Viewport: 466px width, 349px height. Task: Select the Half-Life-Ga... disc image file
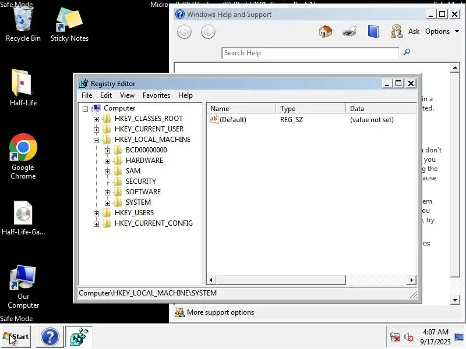23,218
